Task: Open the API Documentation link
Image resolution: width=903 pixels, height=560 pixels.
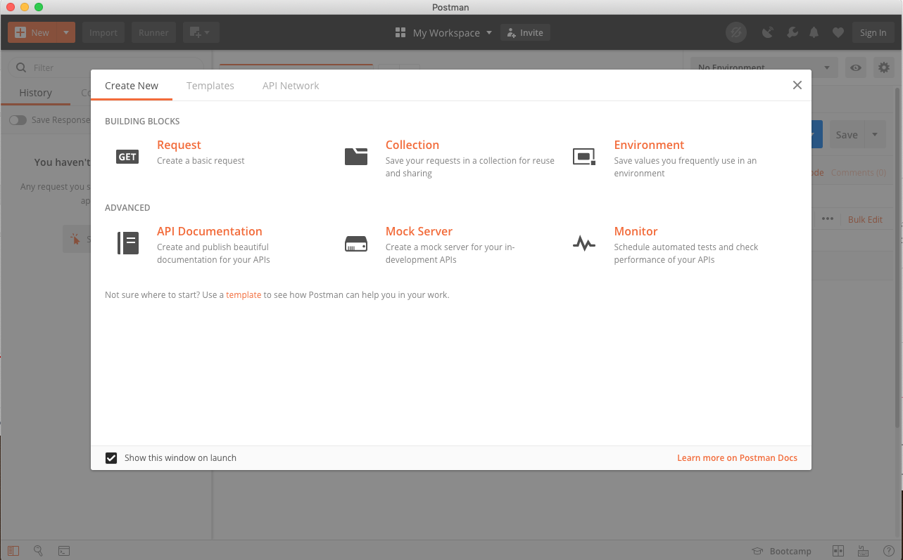Action: click(x=210, y=231)
